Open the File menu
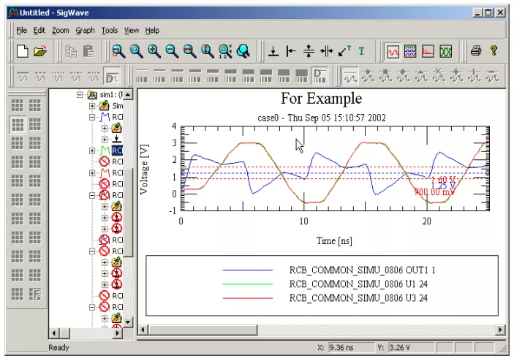 (x=22, y=31)
